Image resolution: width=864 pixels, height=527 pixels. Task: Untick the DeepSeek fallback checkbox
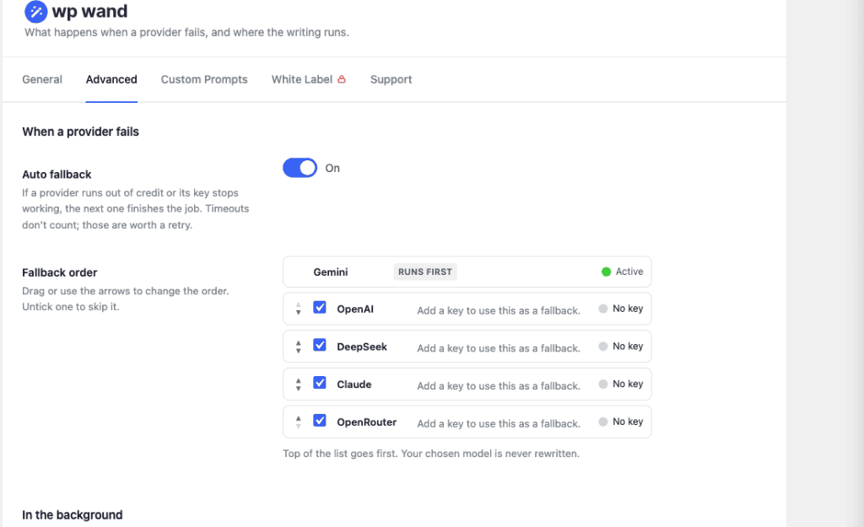click(x=320, y=345)
